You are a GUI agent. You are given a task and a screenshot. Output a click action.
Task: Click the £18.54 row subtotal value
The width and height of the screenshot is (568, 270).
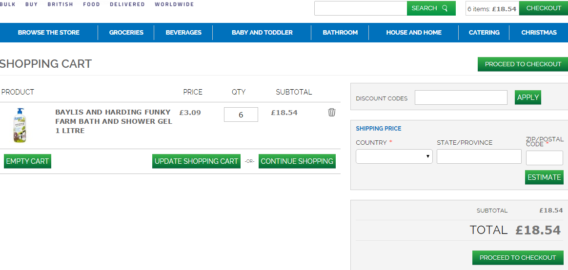coord(284,112)
